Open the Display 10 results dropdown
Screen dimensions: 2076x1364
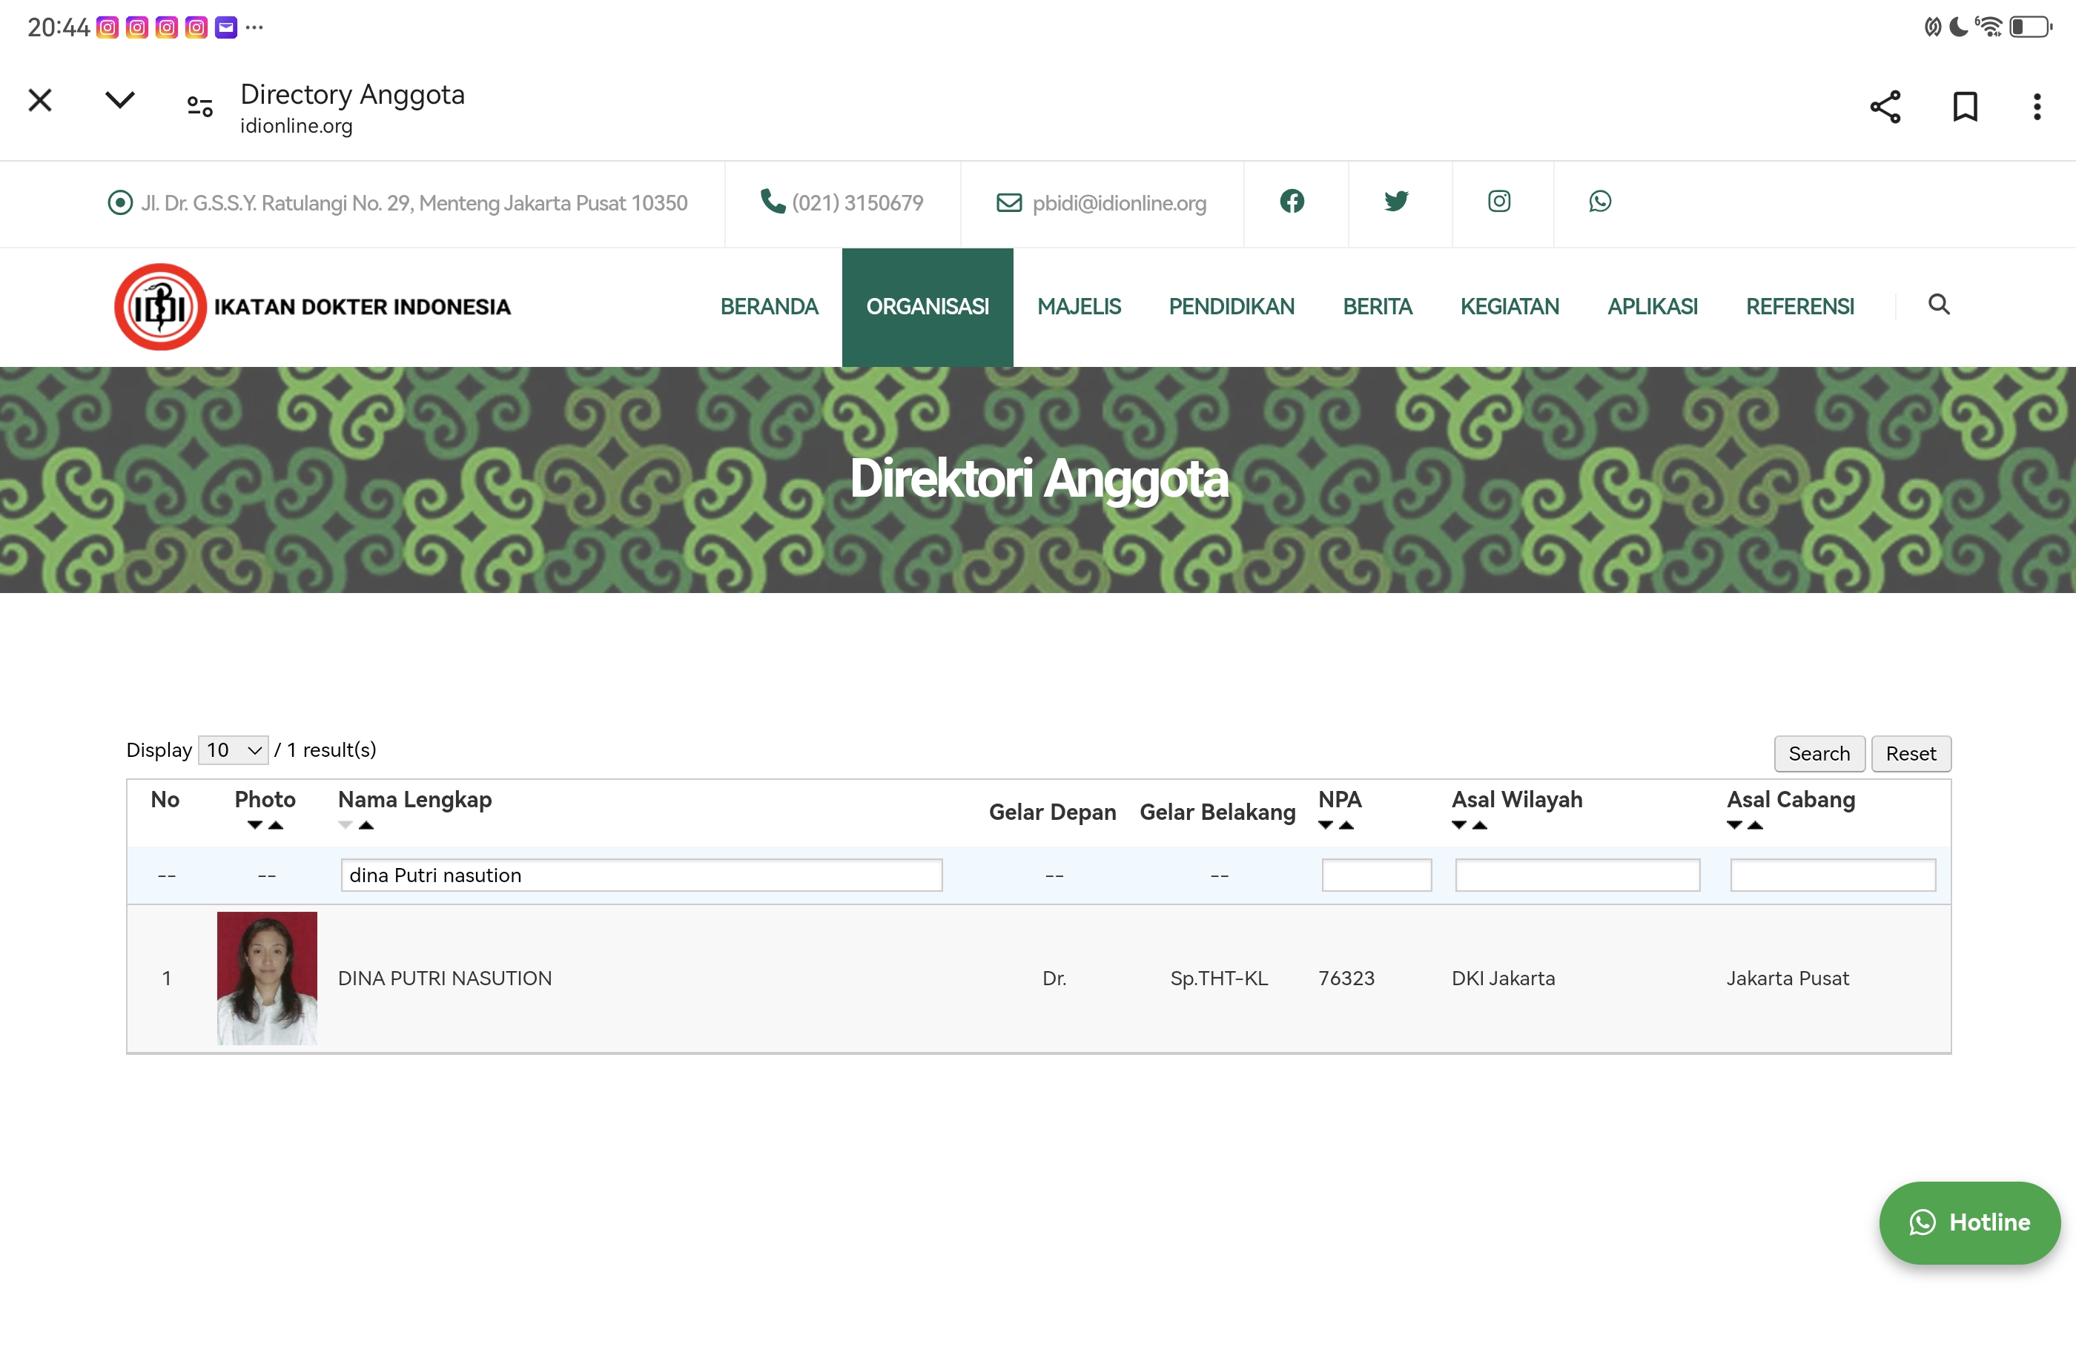pyautogui.click(x=233, y=750)
